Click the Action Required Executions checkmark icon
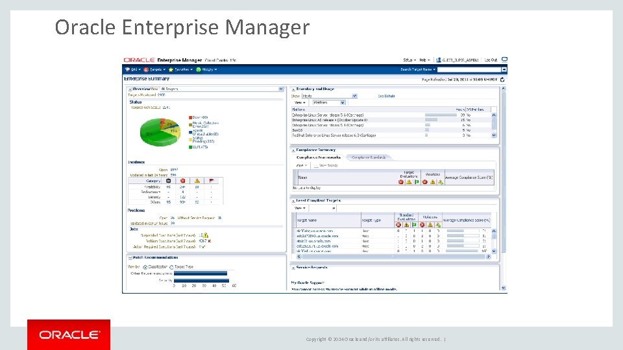 (x=203, y=246)
